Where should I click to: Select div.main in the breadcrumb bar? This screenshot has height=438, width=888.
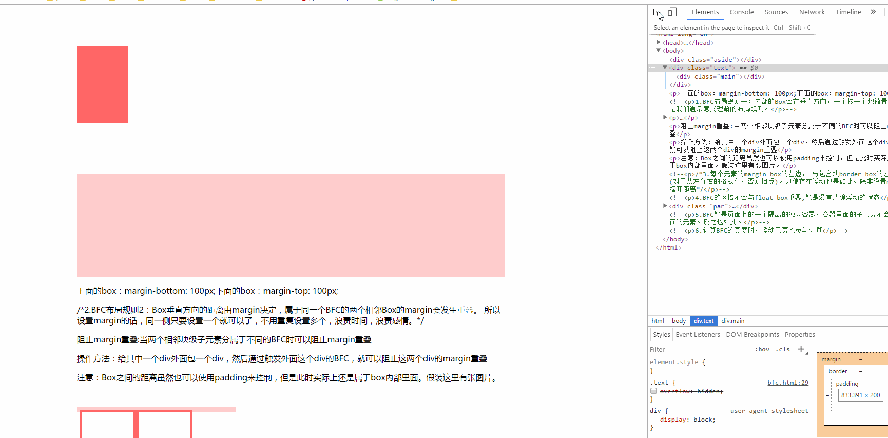pyautogui.click(x=732, y=321)
